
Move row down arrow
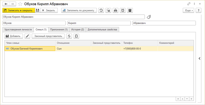click(x=187, y=99)
